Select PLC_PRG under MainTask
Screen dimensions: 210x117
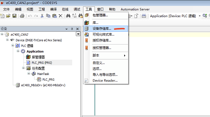pos(48,80)
